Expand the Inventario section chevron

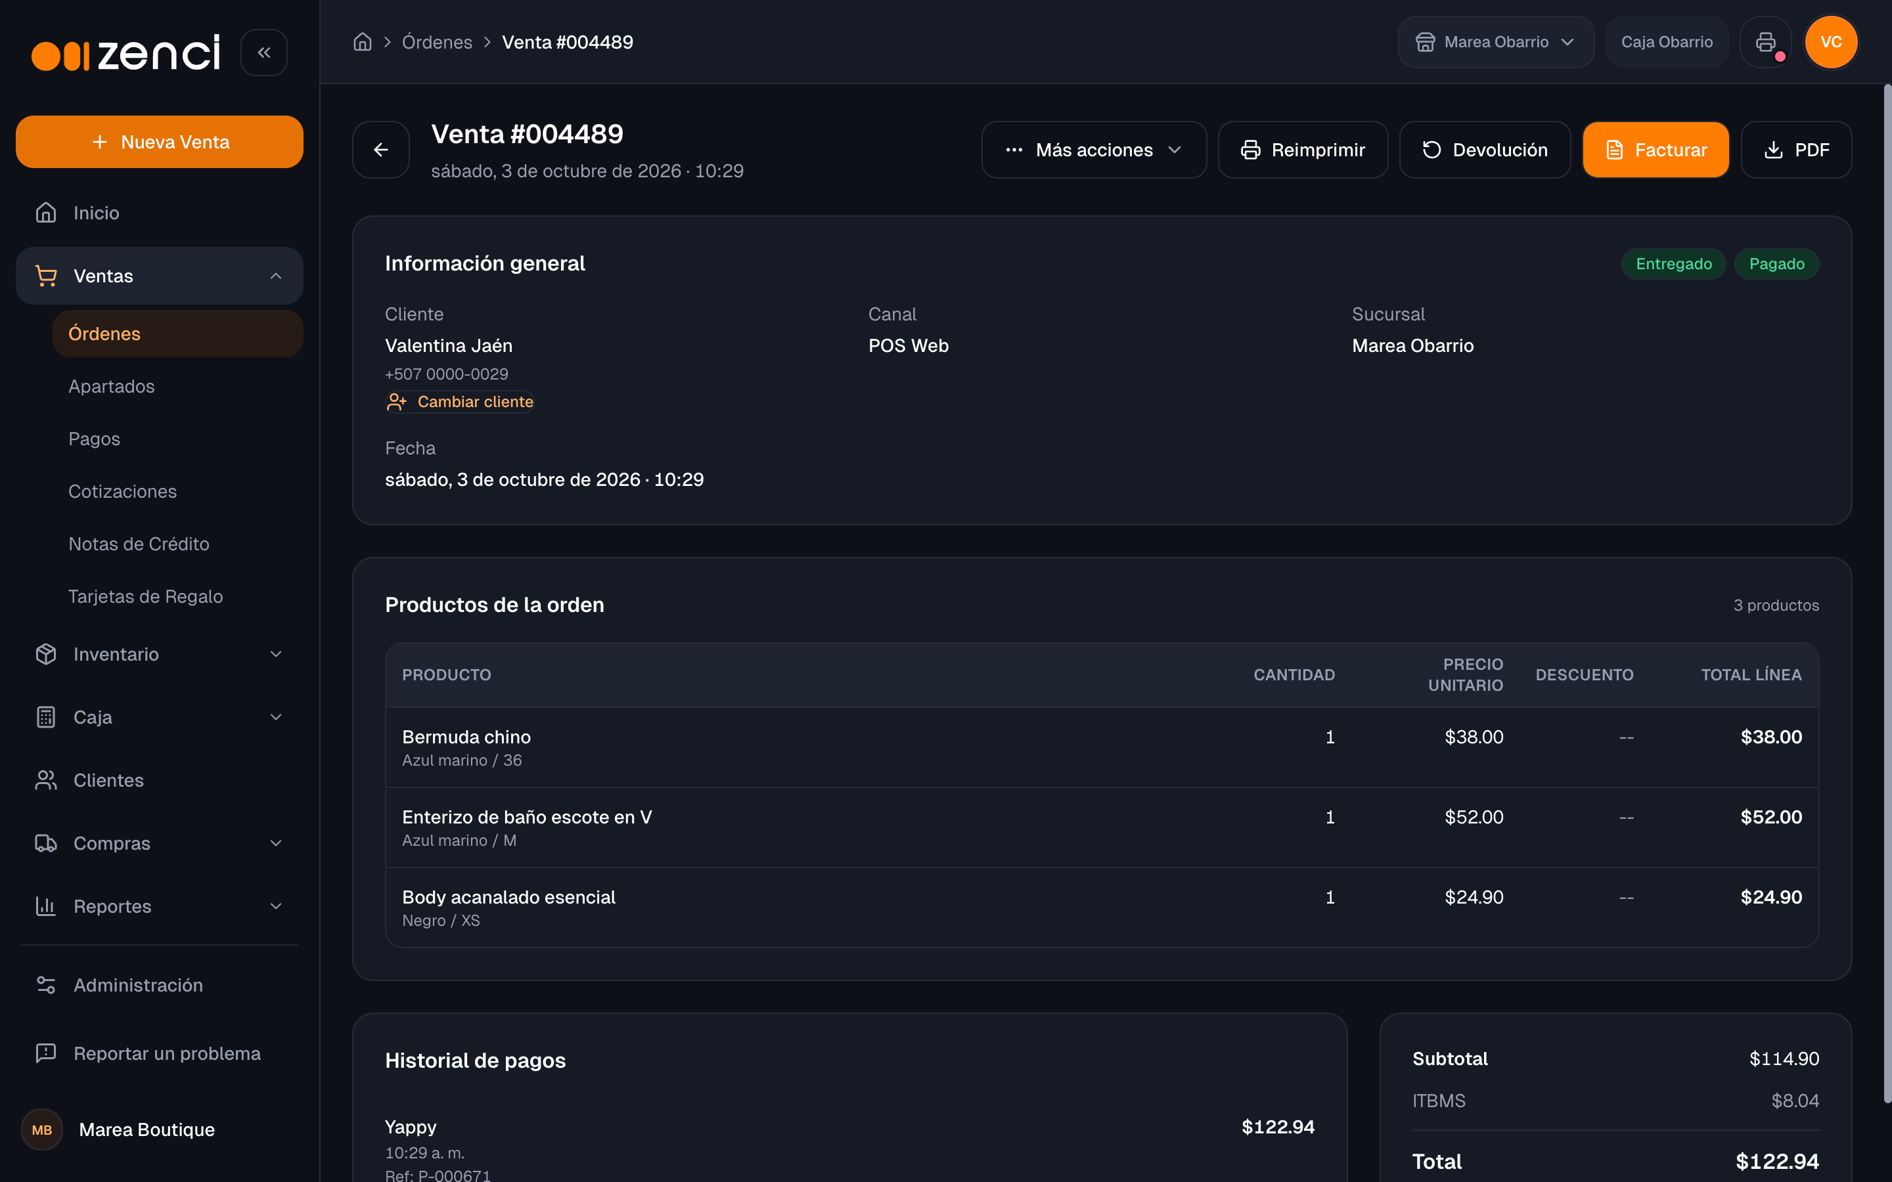(276, 654)
